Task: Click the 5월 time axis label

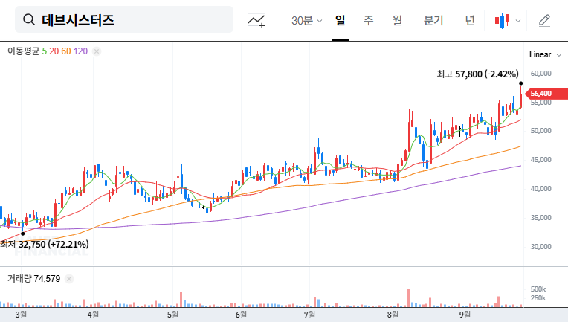Action: [172, 315]
